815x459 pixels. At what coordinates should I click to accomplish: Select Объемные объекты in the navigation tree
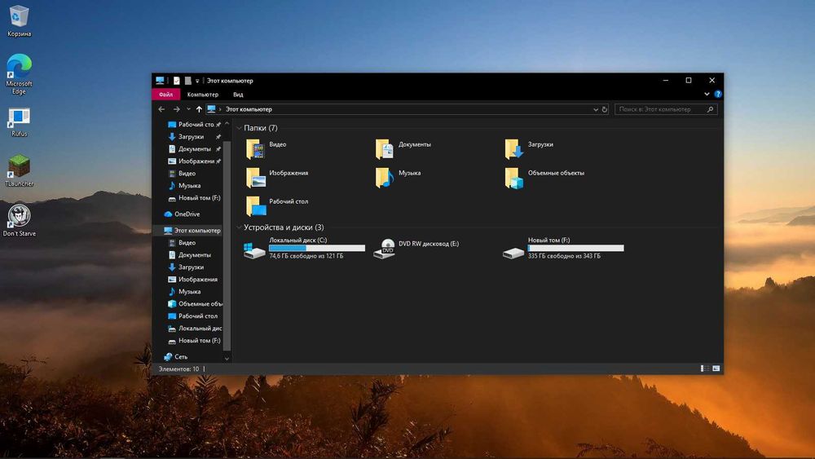coord(195,303)
